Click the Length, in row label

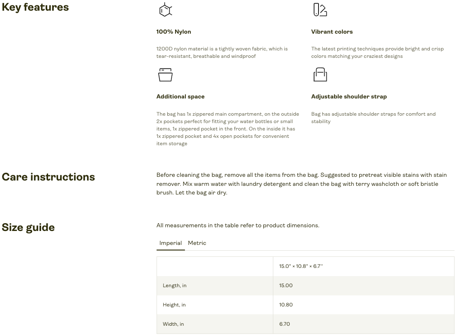pyautogui.click(x=175, y=286)
